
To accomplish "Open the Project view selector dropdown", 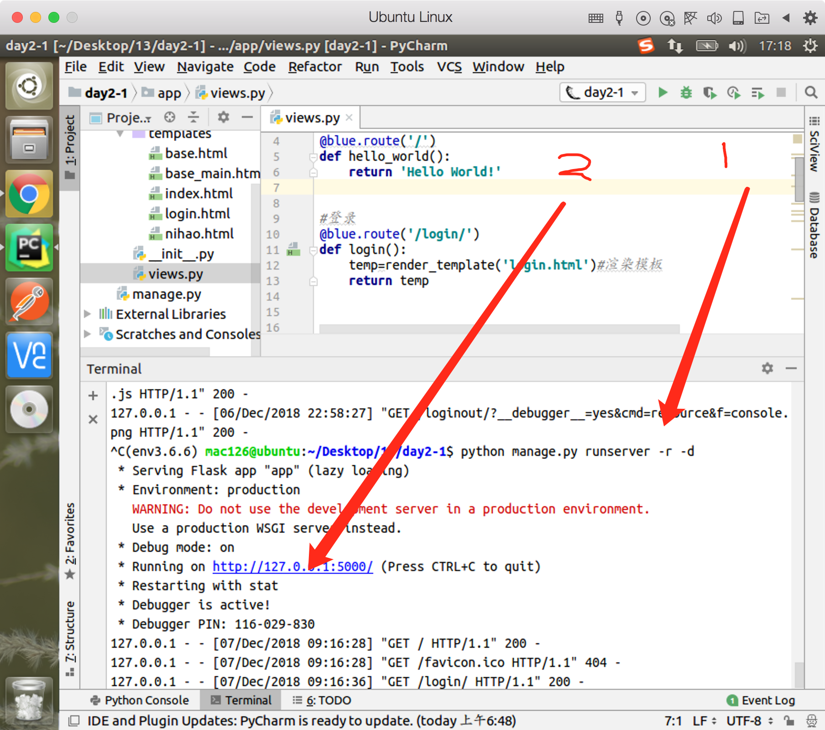I will coord(121,118).
